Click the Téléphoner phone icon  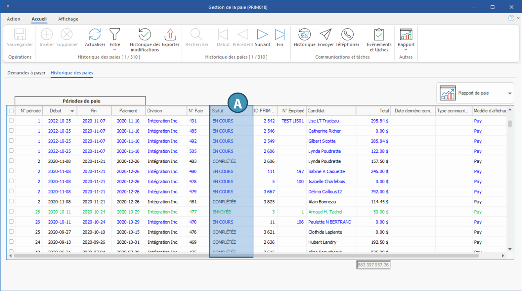click(x=347, y=35)
